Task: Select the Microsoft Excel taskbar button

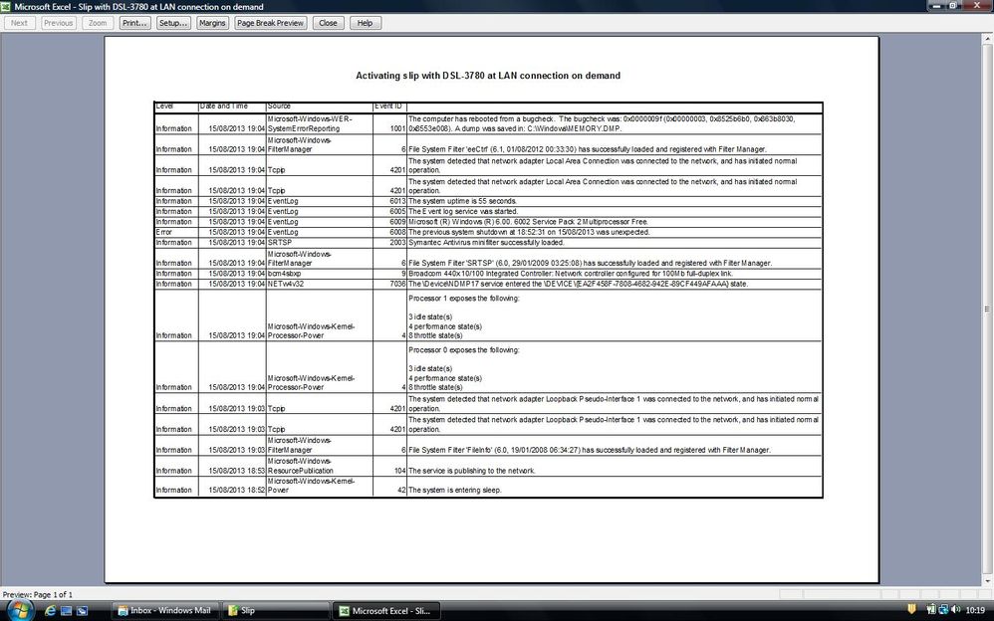Action: tap(386, 611)
